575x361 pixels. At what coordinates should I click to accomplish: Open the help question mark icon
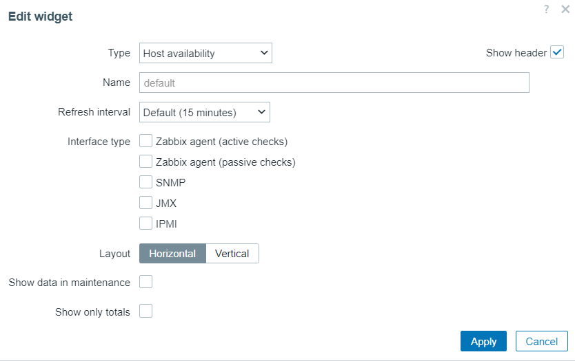point(547,9)
